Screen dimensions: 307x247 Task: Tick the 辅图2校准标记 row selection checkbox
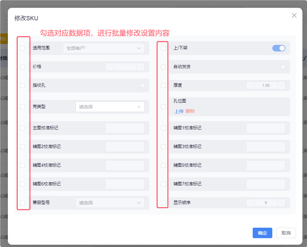pyautogui.click(x=23, y=147)
